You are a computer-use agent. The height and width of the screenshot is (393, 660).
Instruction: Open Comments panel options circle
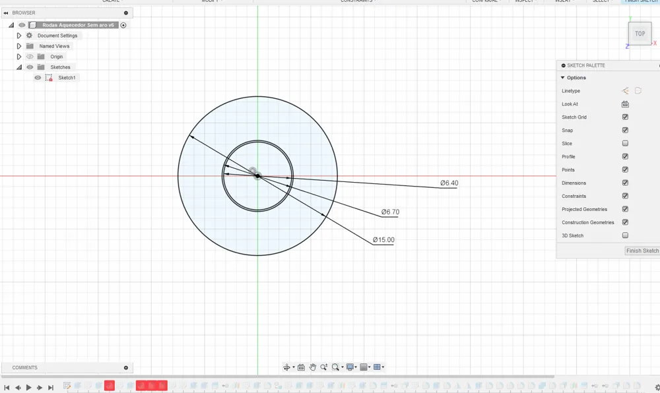pos(126,368)
